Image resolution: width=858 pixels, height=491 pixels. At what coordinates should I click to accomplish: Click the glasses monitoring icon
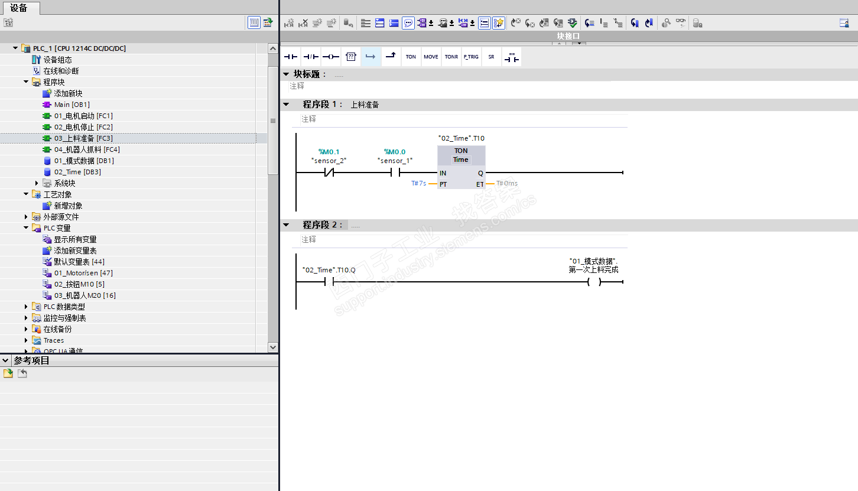[x=681, y=23]
